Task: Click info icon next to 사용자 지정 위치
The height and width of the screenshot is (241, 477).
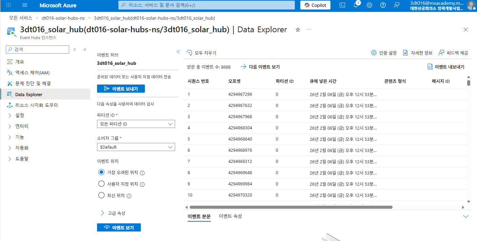Action: [142, 184]
